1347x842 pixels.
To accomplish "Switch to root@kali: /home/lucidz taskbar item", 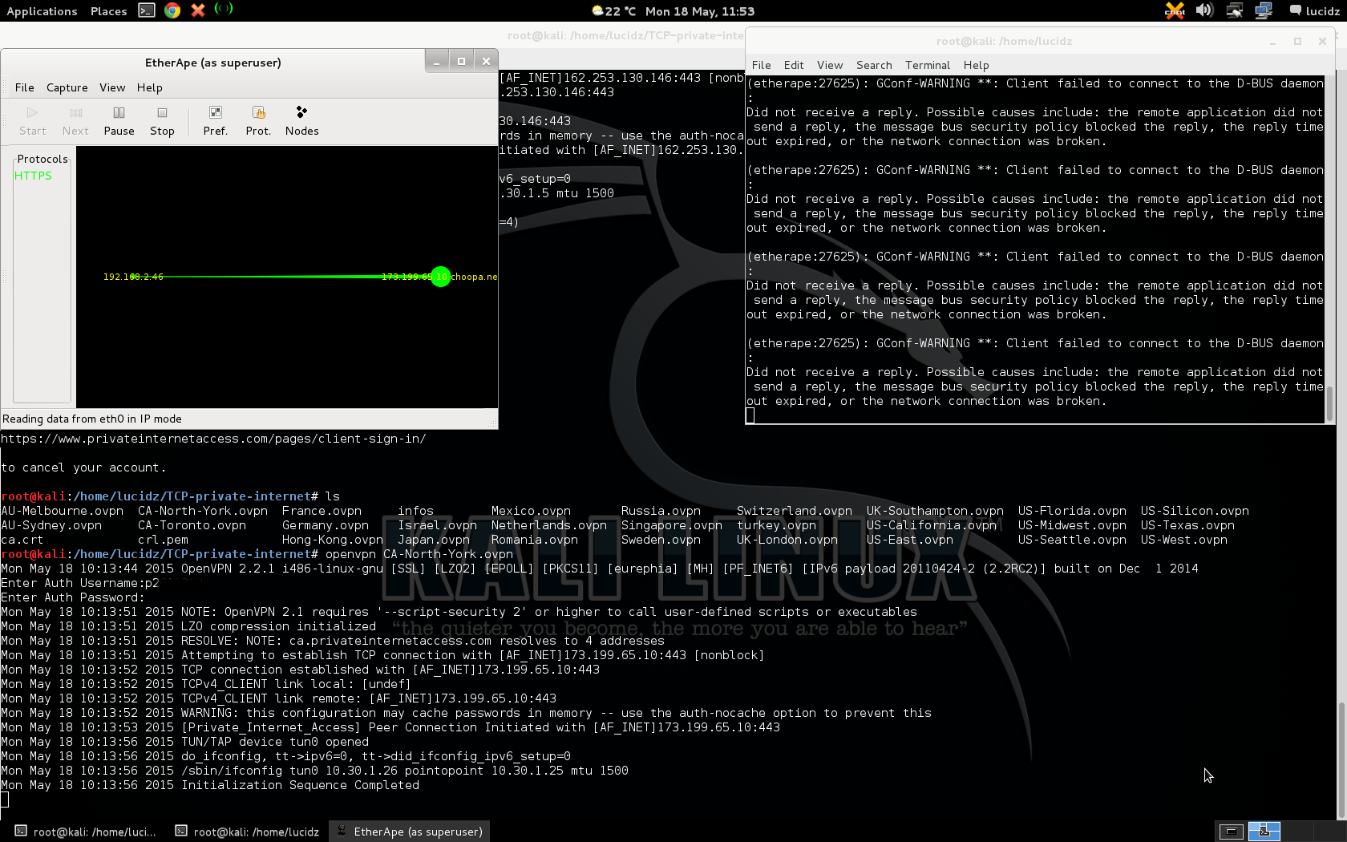I will click(247, 832).
